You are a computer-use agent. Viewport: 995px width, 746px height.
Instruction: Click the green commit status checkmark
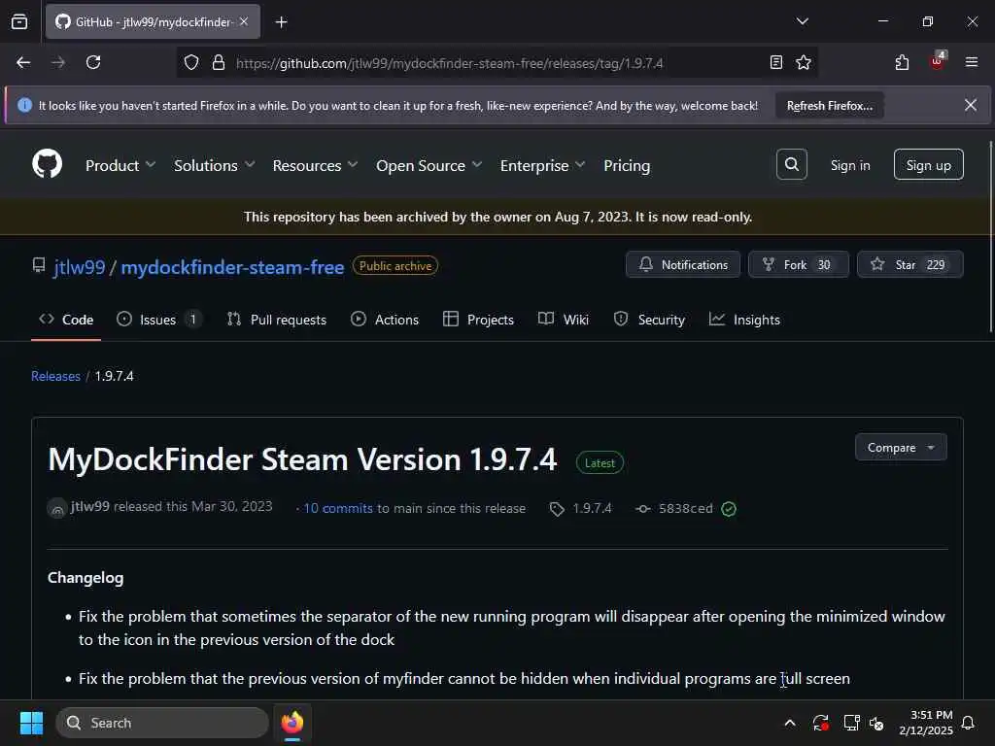click(729, 509)
